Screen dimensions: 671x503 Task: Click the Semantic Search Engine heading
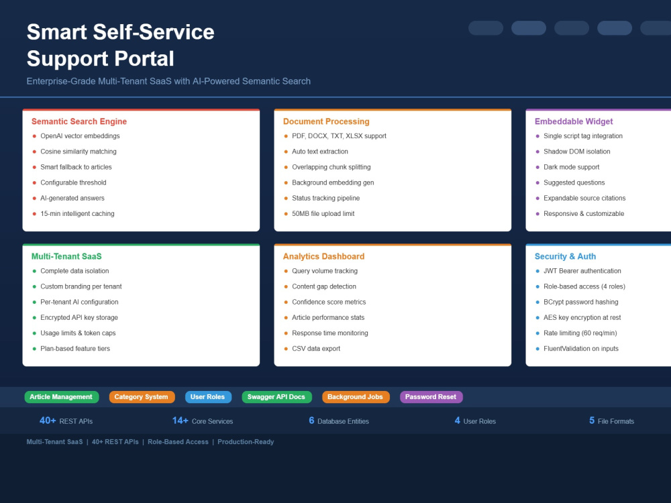point(79,121)
